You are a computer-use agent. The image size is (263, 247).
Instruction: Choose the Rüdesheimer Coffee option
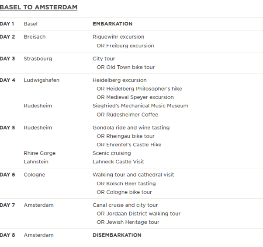coord(128,115)
